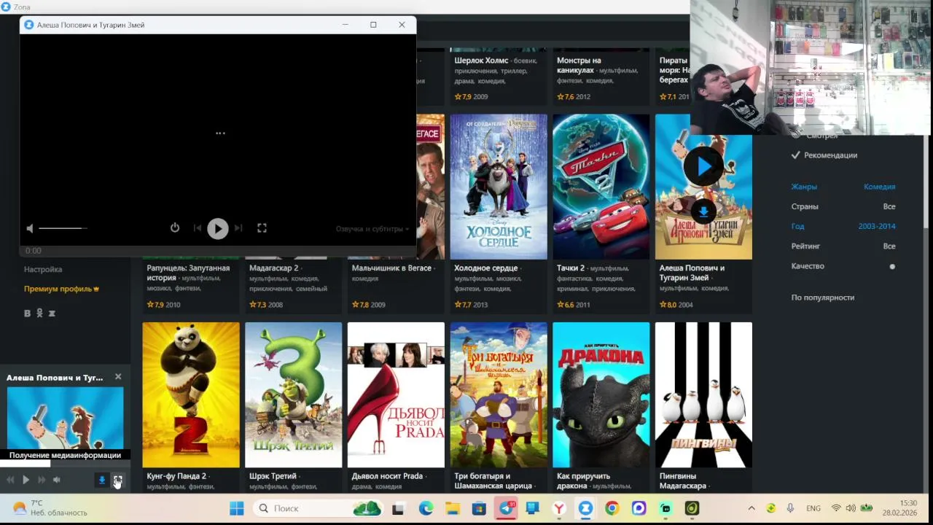The width and height of the screenshot is (933, 525).
Task: Click the Мадагаскар 2 title
Action: point(274,268)
